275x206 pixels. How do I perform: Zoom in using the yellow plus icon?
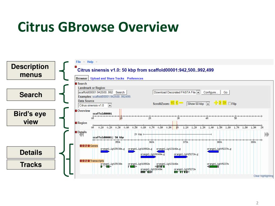coord(216,103)
